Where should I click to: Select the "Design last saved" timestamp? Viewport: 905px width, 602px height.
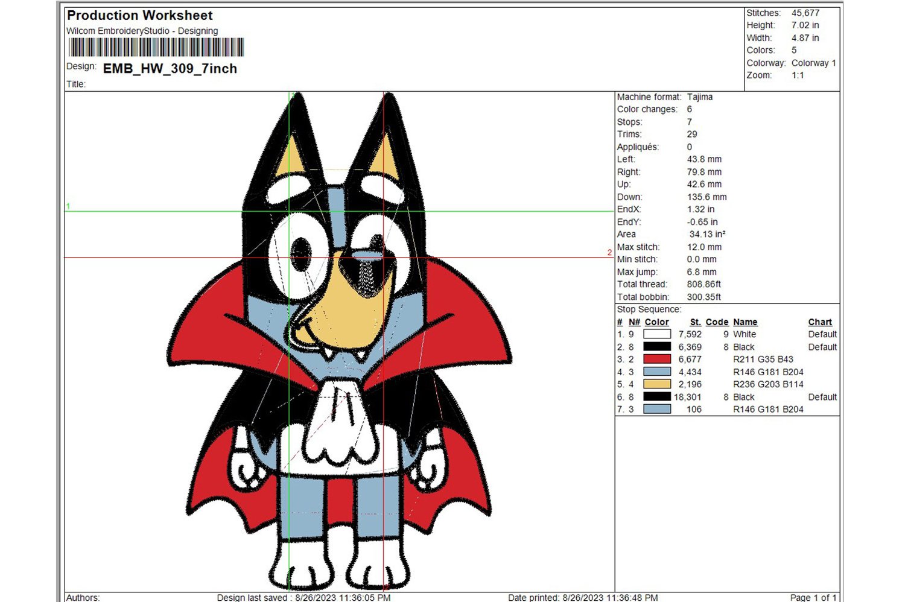(x=304, y=598)
